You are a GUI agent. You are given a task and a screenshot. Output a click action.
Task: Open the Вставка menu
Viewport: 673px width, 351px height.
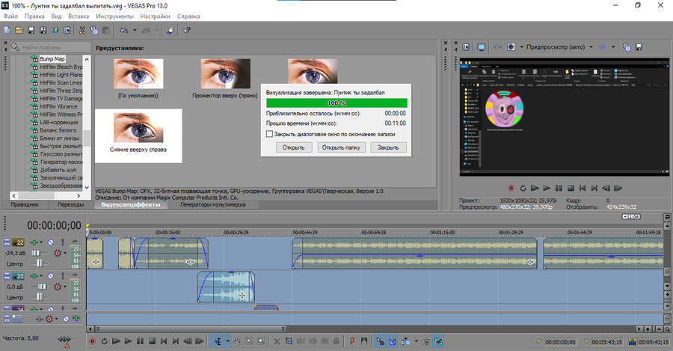(x=79, y=16)
